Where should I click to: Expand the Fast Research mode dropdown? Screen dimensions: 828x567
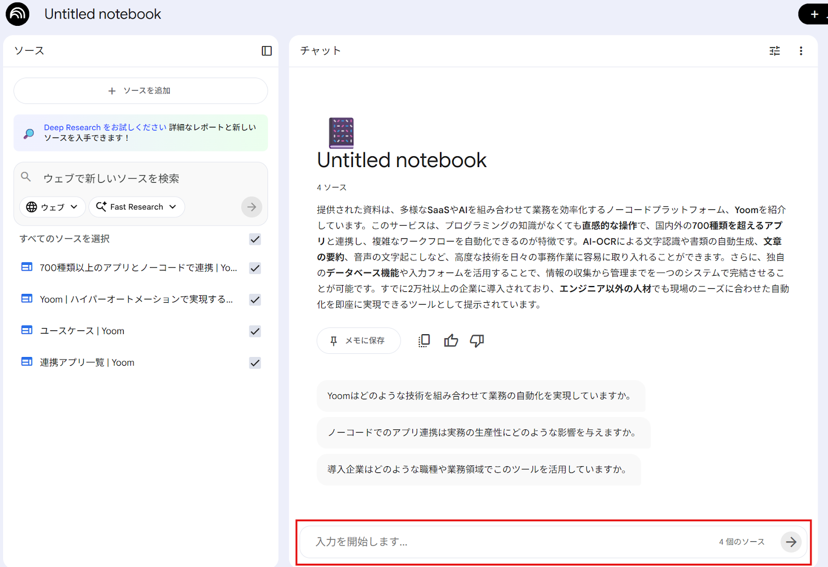(x=137, y=207)
